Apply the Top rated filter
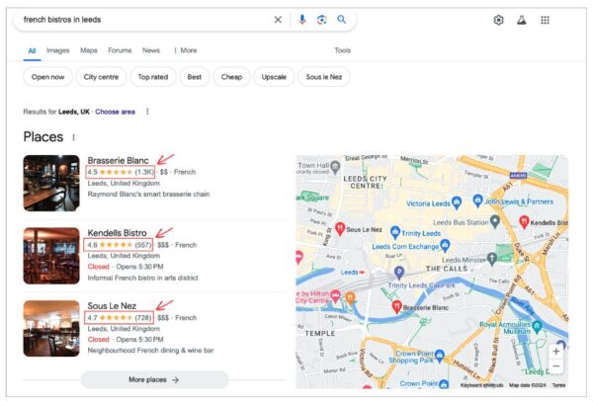The width and height of the screenshot is (593, 402). click(153, 77)
